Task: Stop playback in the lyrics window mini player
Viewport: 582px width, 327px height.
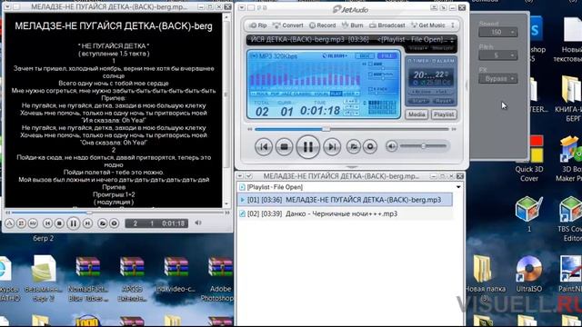Action: tap(59, 223)
